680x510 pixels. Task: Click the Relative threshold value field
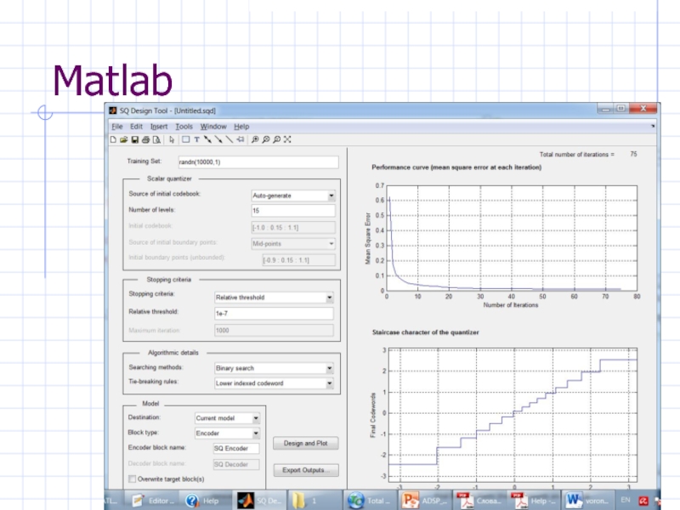coord(274,314)
